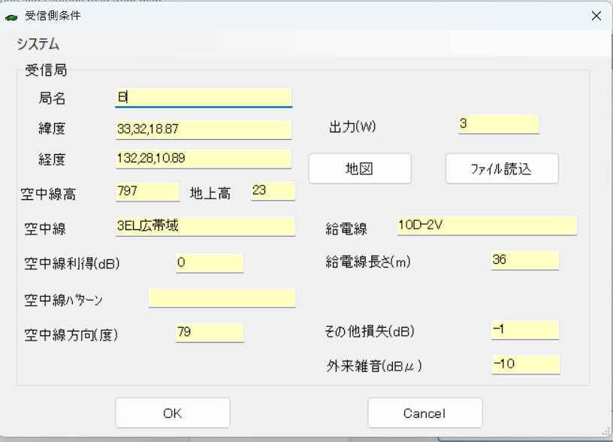Open the システム menu

pos(38,44)
